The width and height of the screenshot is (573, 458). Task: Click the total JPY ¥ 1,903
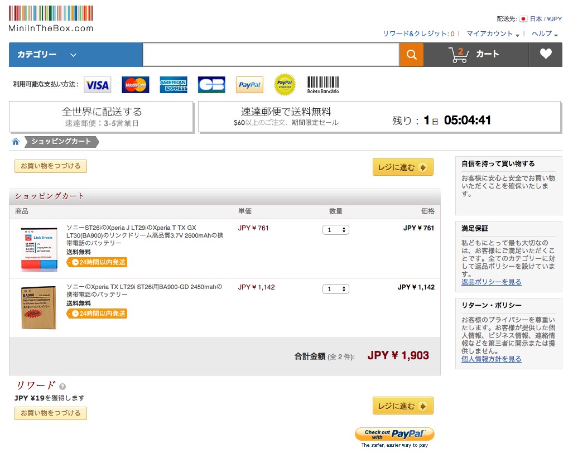[398, 356]
